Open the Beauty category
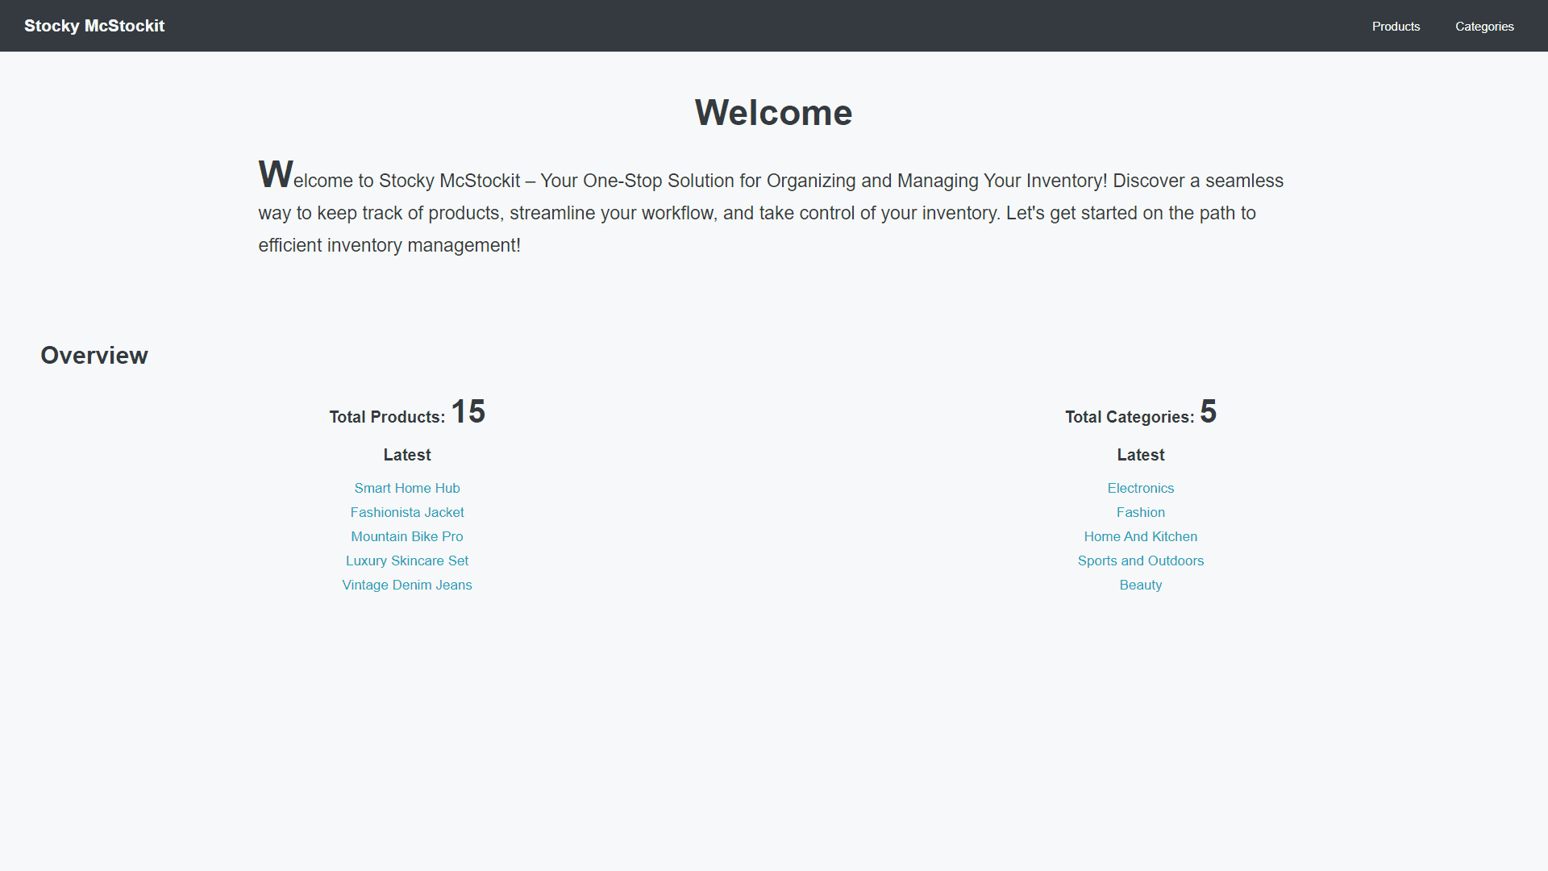 point(1140,585)
